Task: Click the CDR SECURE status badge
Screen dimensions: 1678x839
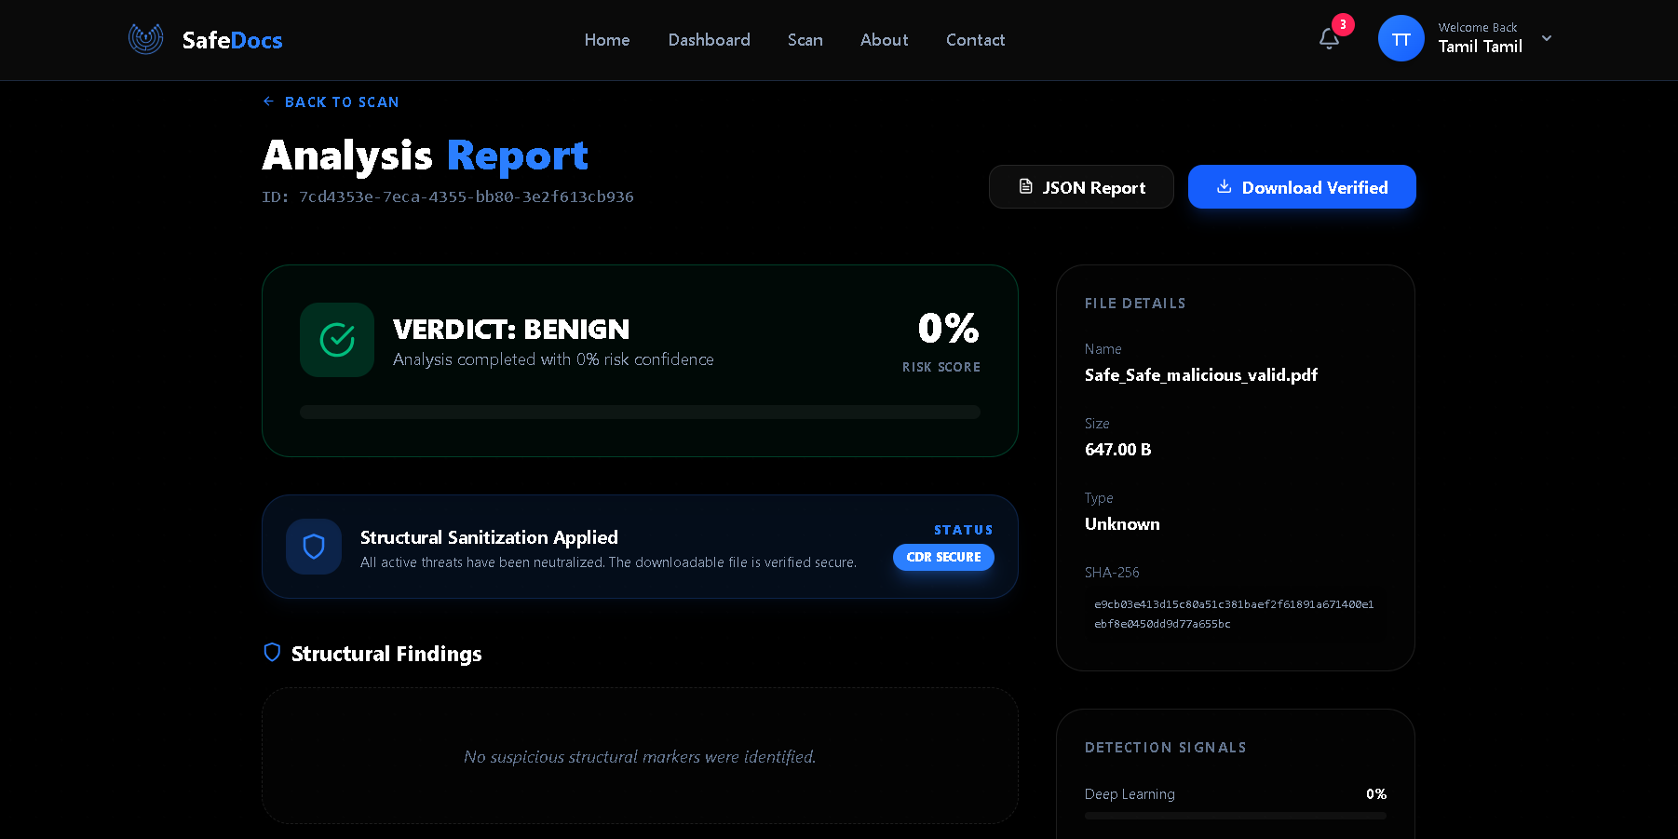Action: (943, 557)
